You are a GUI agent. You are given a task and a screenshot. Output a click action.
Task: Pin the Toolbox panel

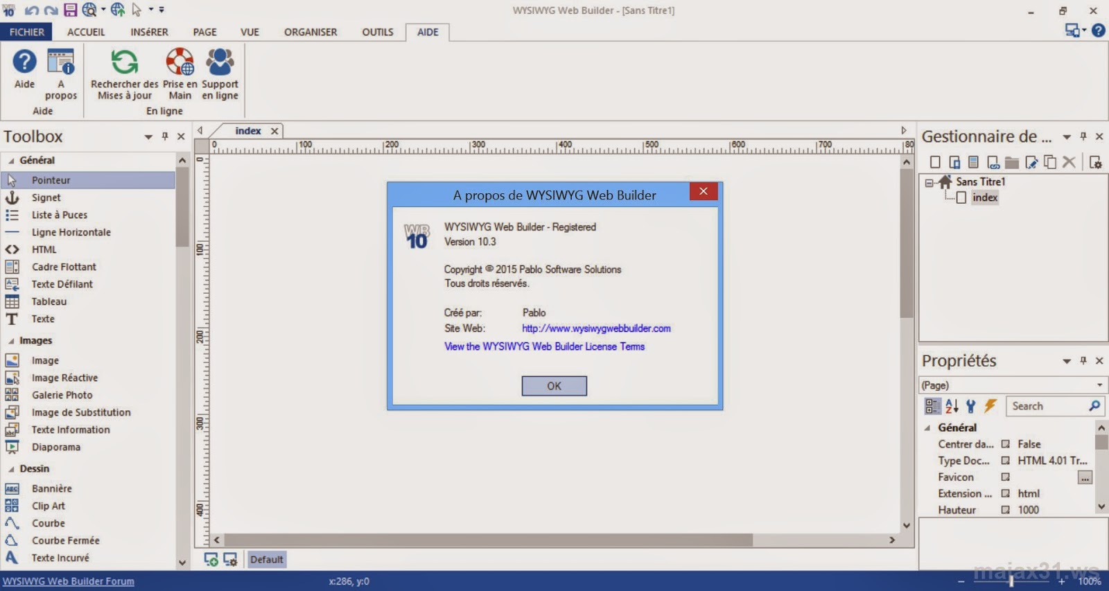[165, 136]
